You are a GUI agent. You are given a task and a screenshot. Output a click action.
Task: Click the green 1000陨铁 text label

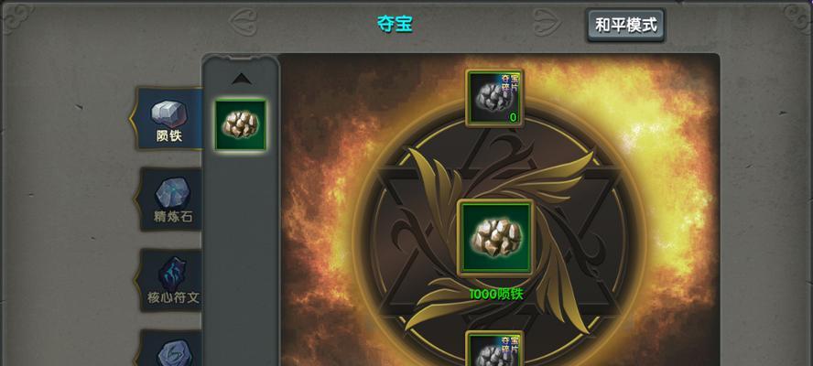tap(496, 294)
